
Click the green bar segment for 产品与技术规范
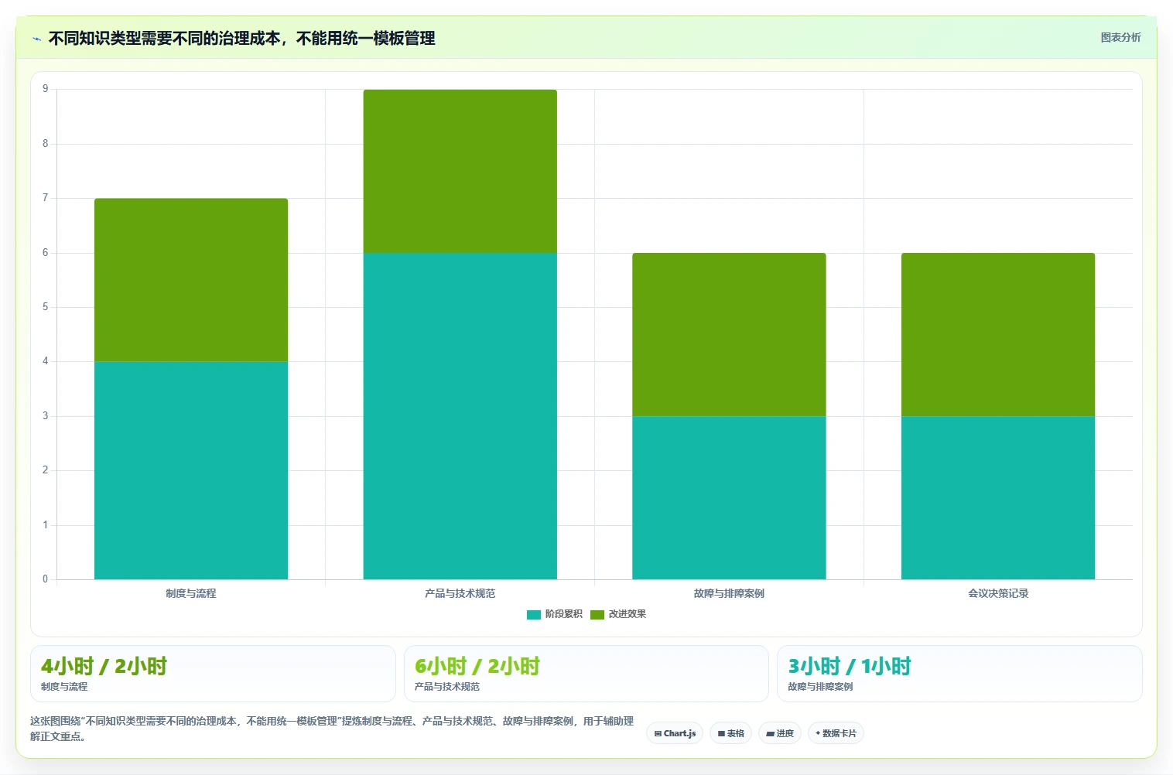(x=460, y=171)
